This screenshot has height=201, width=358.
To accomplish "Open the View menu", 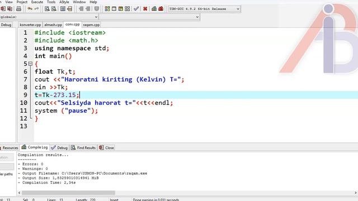I will [9, 2].
